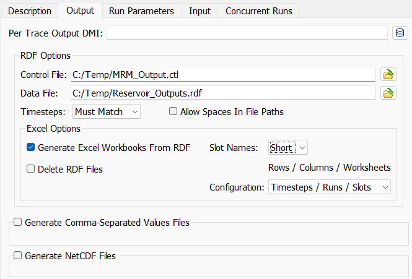Screen dimensions: 412x279
Task: Enable Generate Comma-Separated Values Files
Action: click(17, 222)
